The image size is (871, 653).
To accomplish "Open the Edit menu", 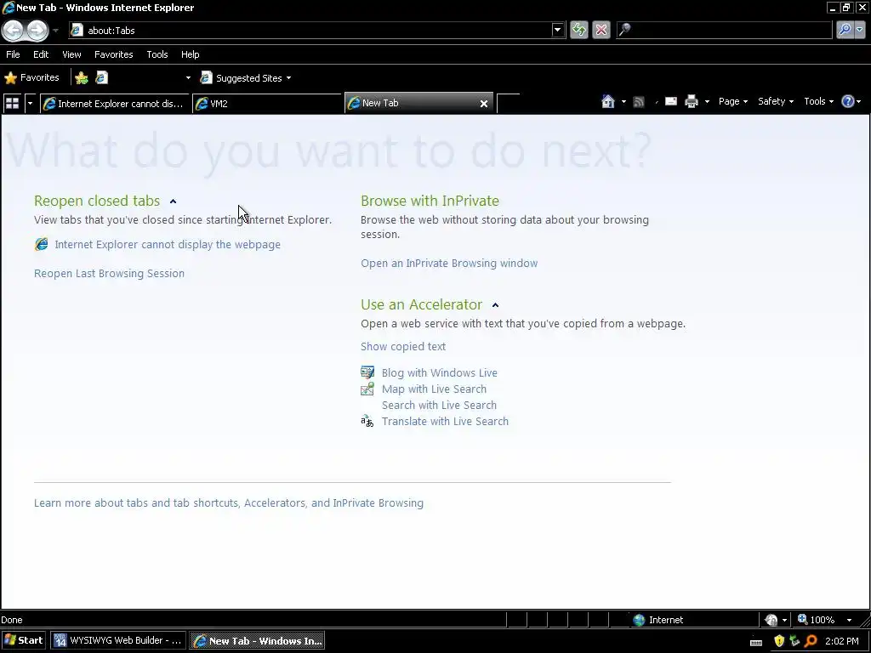I will coord(41,54).
